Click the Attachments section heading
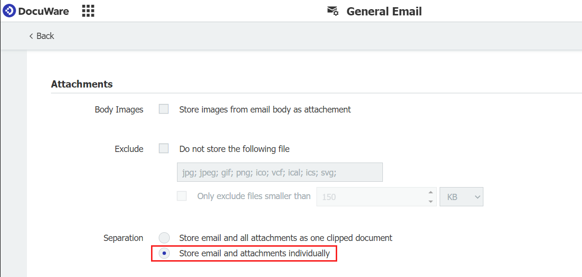Screen dimensions: 582x277 [82, 84]
